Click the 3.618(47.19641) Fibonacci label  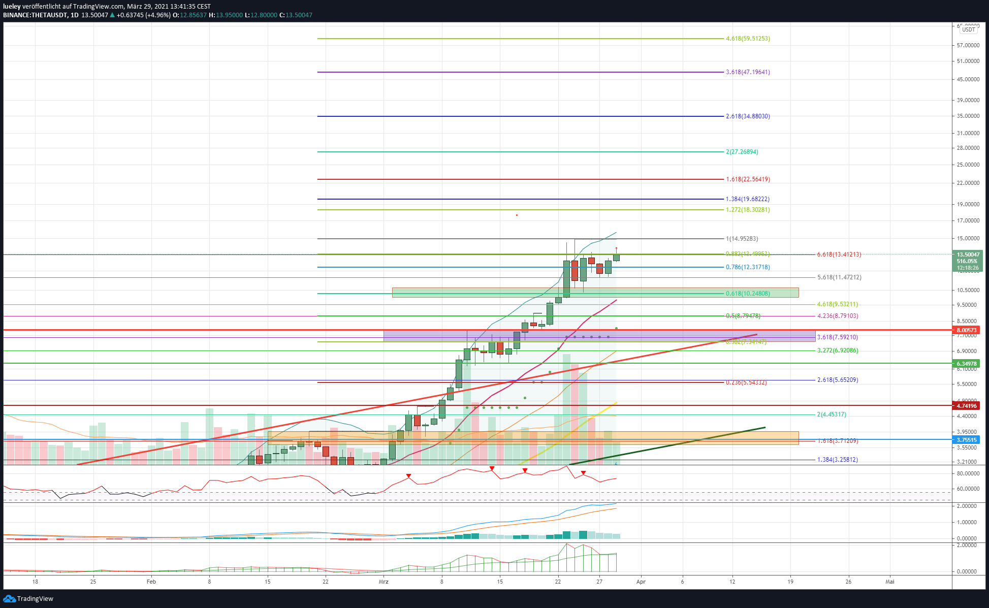pyautogui.click(x=748, y=72)
